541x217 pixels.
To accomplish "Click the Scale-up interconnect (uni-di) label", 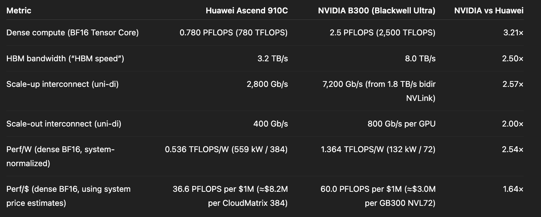I will coord(62,84).
